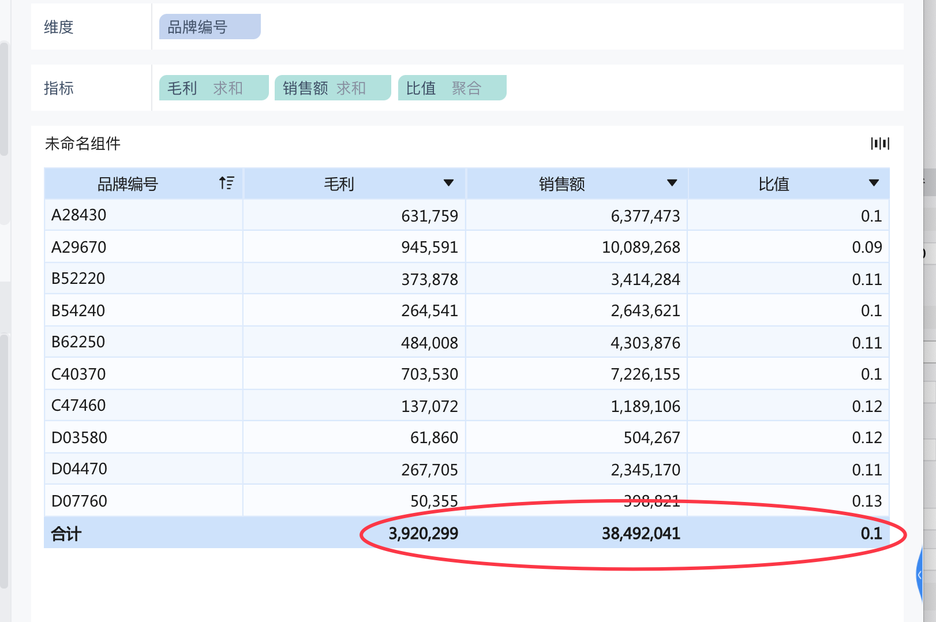Click the 销售额 求和 metric tag
This screenshot has width=936, height=622.
point(333,88)
